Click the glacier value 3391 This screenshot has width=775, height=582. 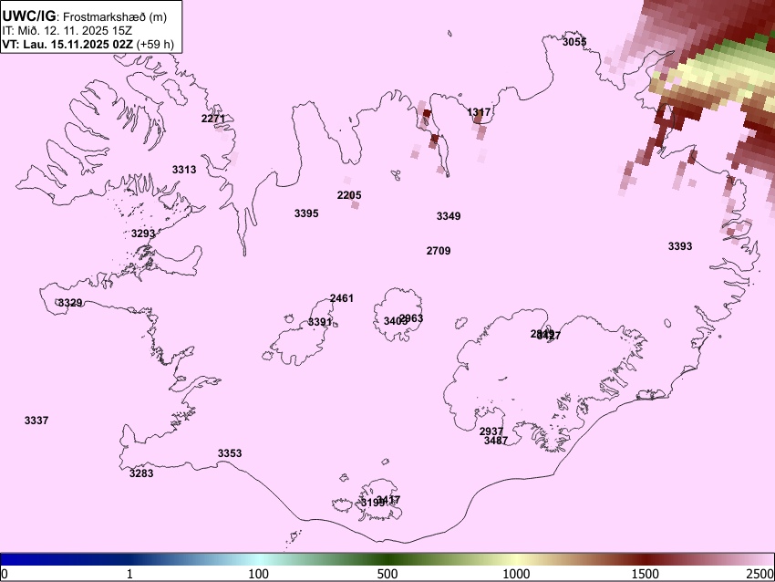tap(320, 322)
